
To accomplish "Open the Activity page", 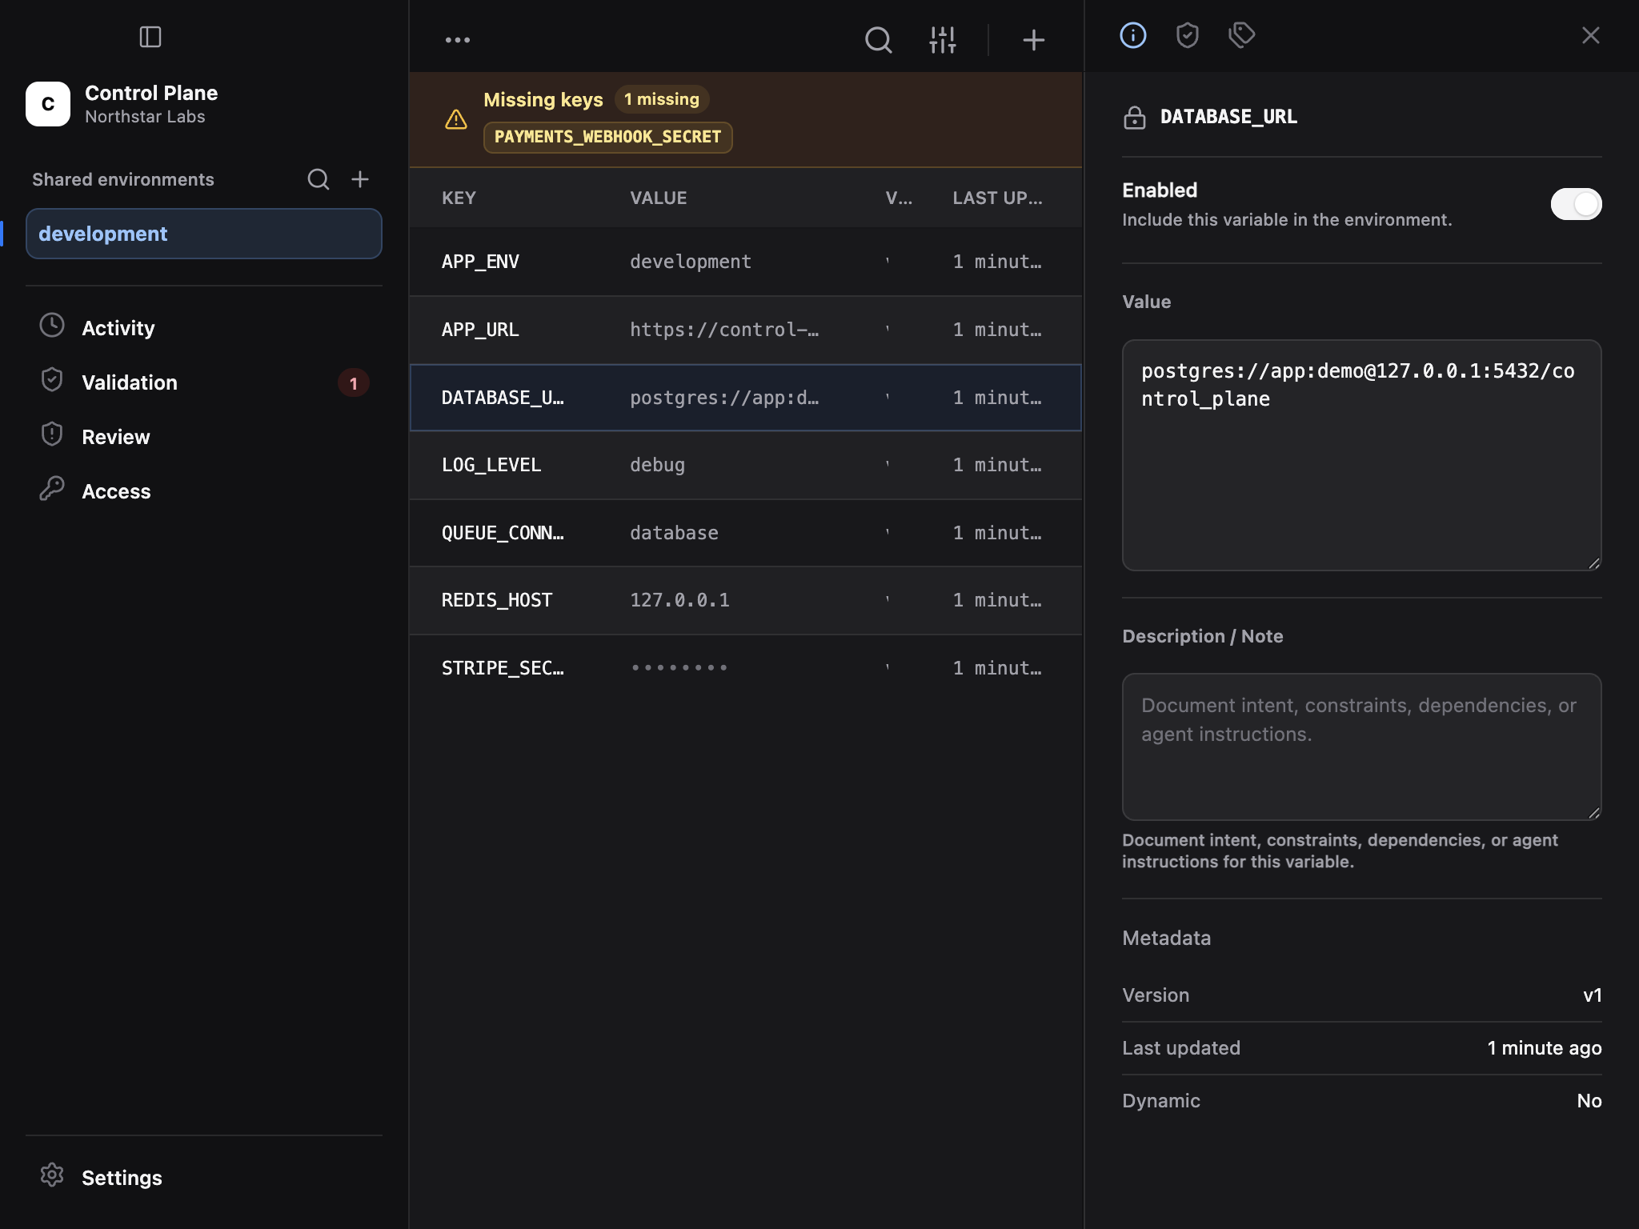I will 204,328.
